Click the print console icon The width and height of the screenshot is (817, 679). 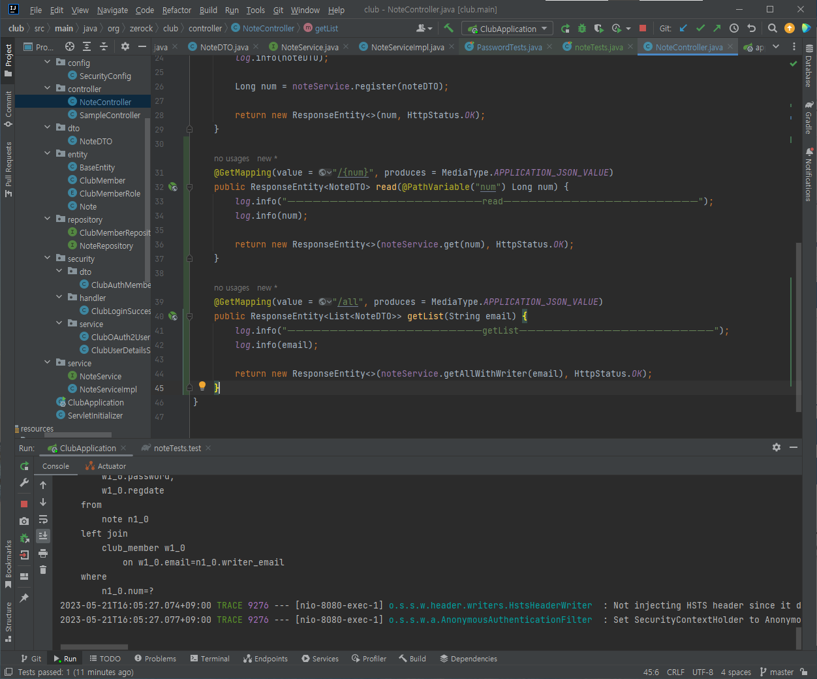point(43,553)
